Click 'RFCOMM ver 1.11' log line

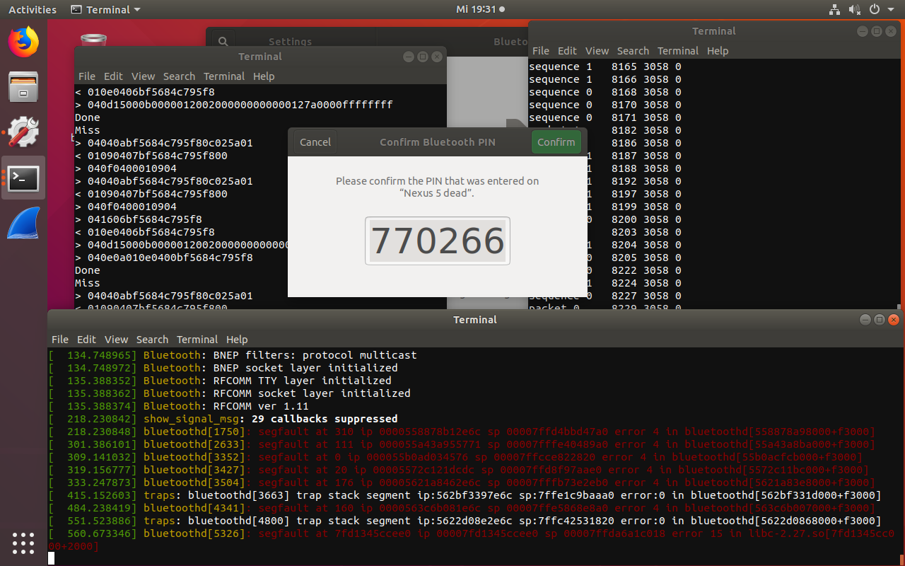click(178, 406)
